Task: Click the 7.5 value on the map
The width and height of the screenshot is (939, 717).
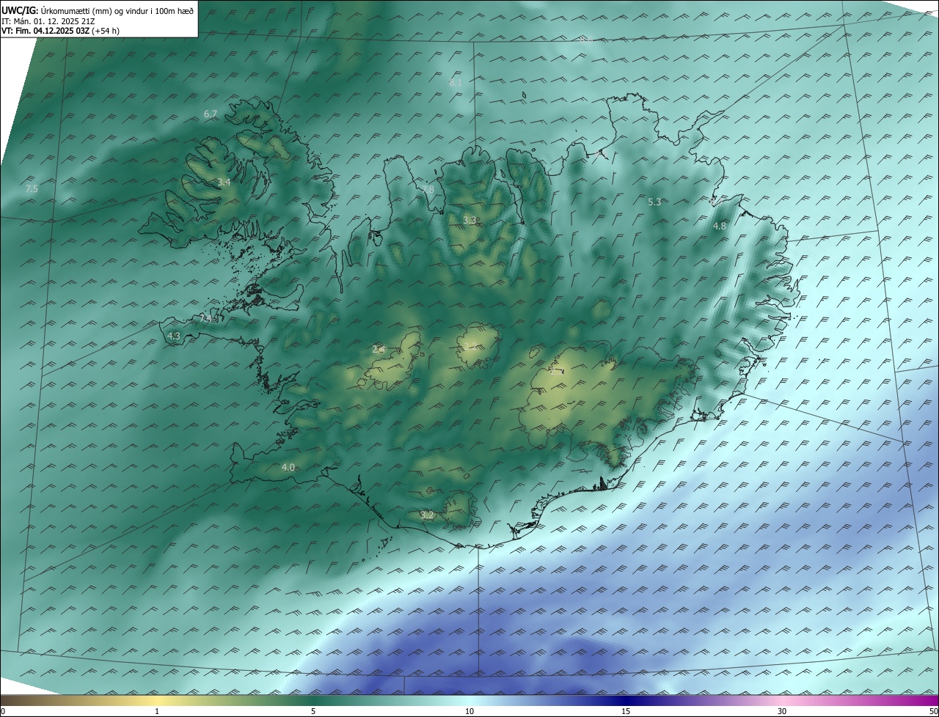Action: (32, 189)
